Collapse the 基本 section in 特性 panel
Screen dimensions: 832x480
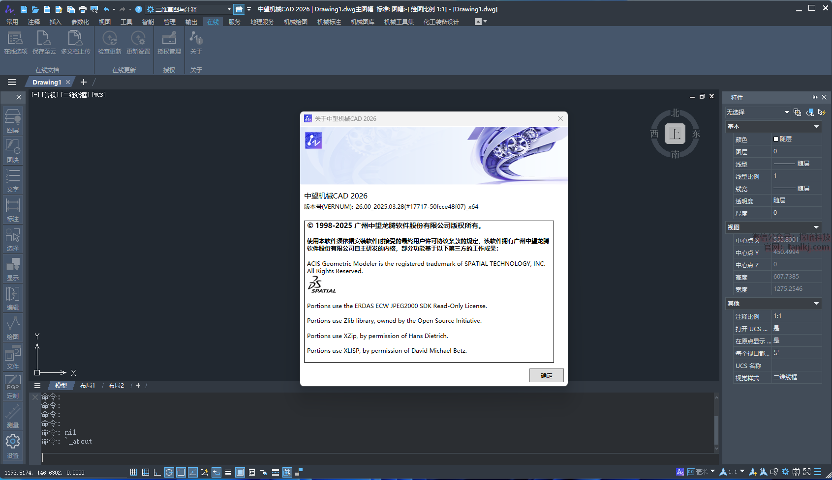(816, 127)
